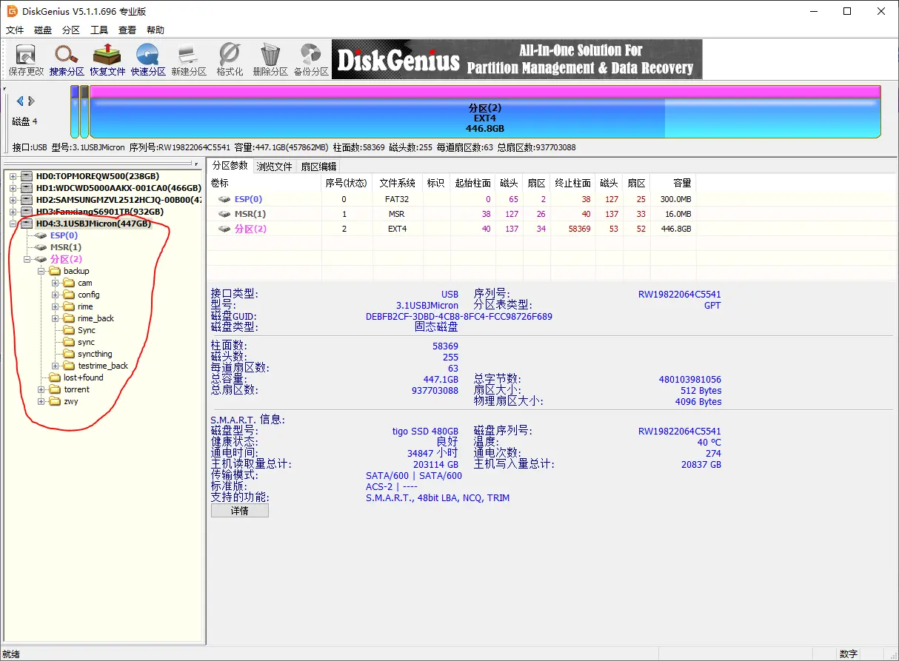Click the 格式化 (Format) toolbar icon
This screenshot has width=899, height=661.
tap(229, 59)
